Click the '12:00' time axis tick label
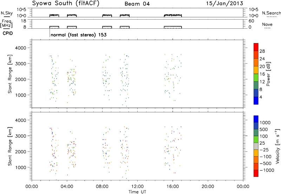This screenshot has height=194, width=281. click(137, 187)
